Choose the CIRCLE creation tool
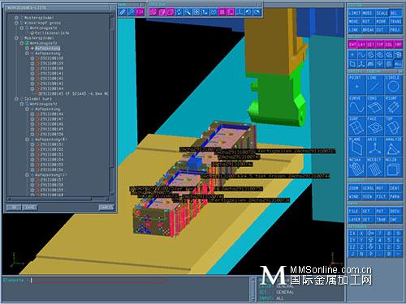406x304 pixels. [x=393, y=85]
